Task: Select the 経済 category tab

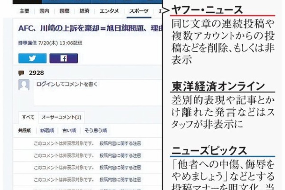Action: (85, 11)
